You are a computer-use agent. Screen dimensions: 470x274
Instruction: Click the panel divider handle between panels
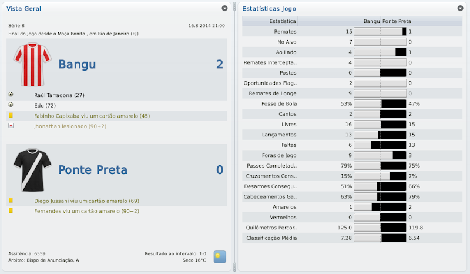[234, 268]
